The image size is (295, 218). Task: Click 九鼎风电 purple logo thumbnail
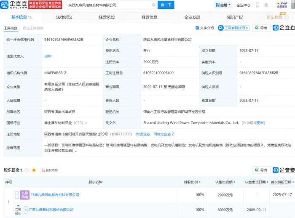pos(25,195)
